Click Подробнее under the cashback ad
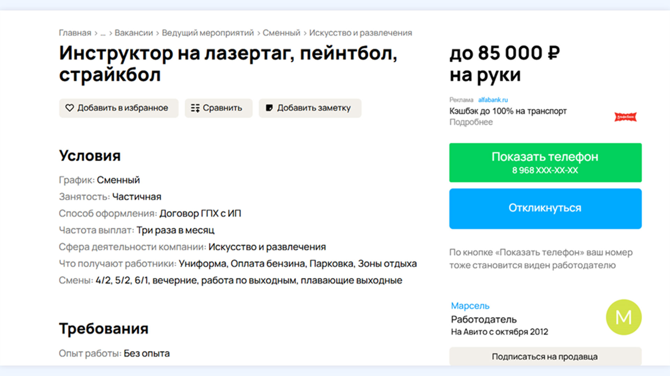Screen dimensions: 670x376 tap(471, 122)
